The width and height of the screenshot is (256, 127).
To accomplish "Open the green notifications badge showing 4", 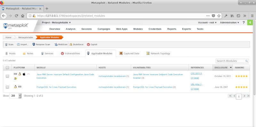I will (250, 23).
